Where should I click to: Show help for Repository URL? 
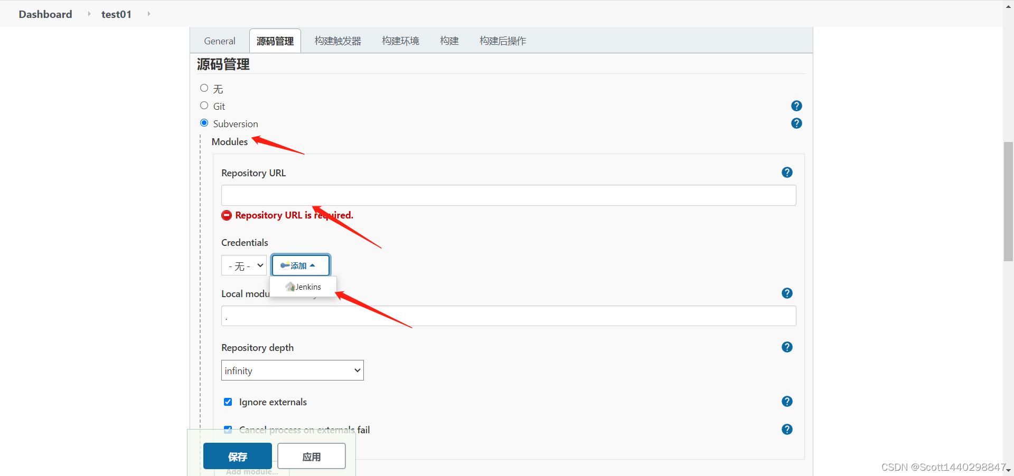[x=787, y=173]
